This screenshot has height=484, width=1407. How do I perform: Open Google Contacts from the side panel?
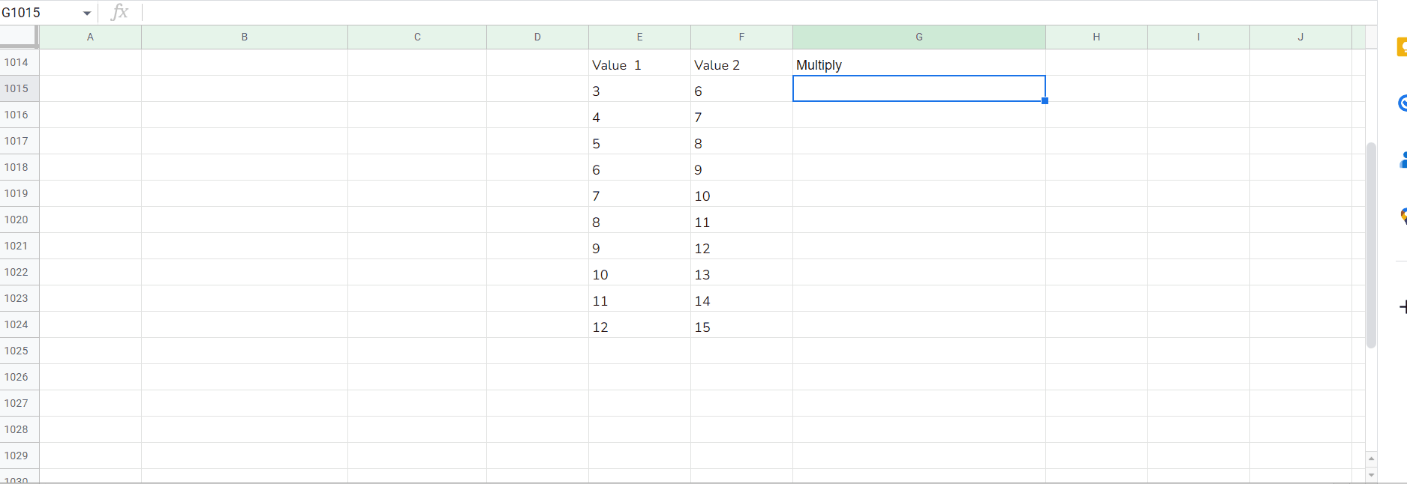tap(1402, 160)
